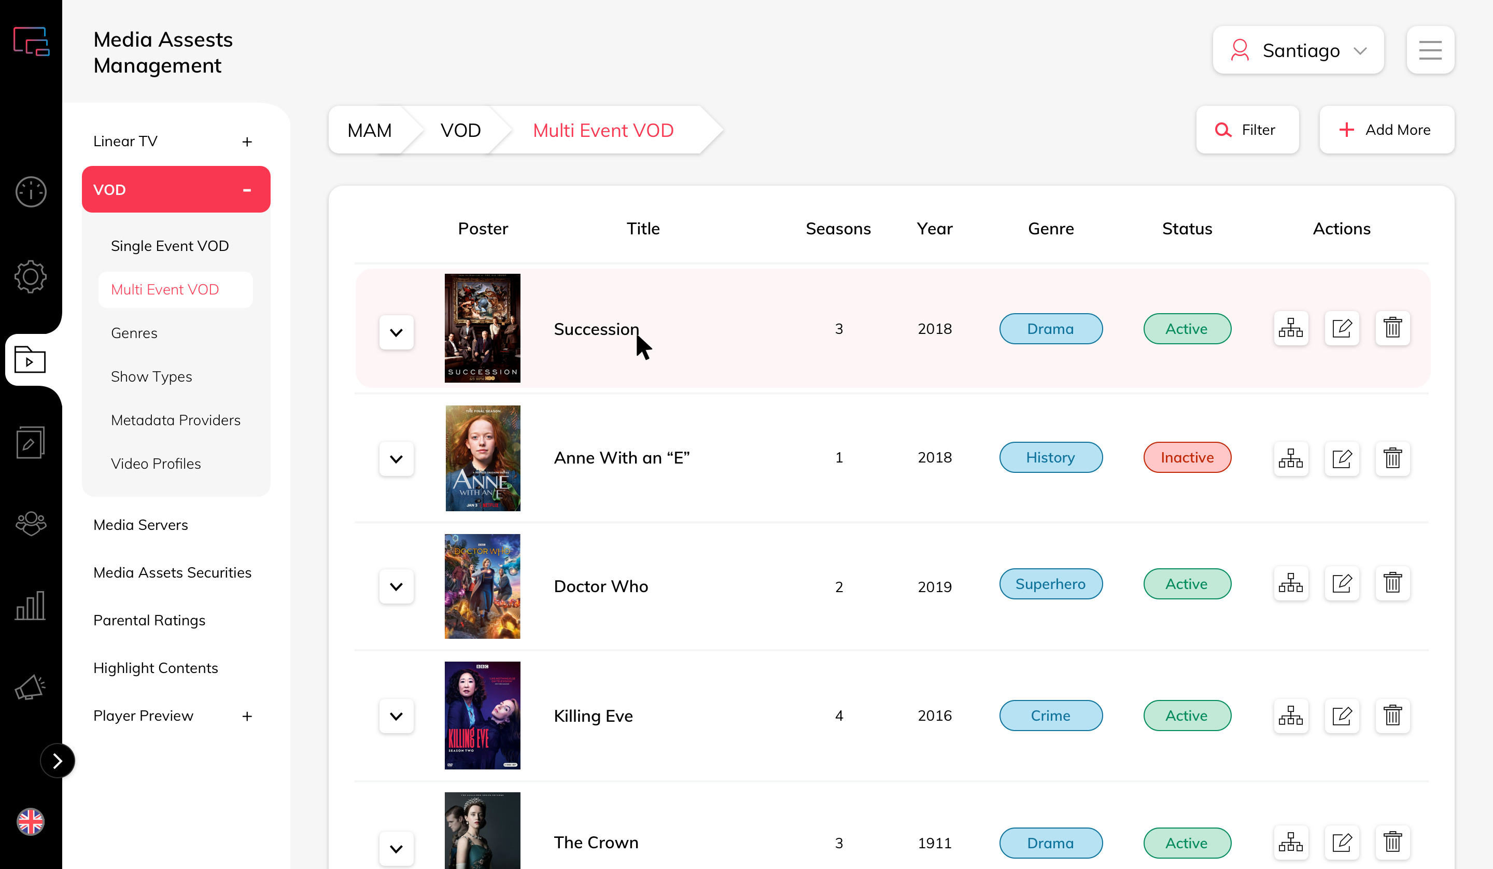Image resolution: width=1493 pixels, height=869 pixels.
Task: Open the Santiago user dropdown
Action: pyautogui.click(x=1298, y=50)
